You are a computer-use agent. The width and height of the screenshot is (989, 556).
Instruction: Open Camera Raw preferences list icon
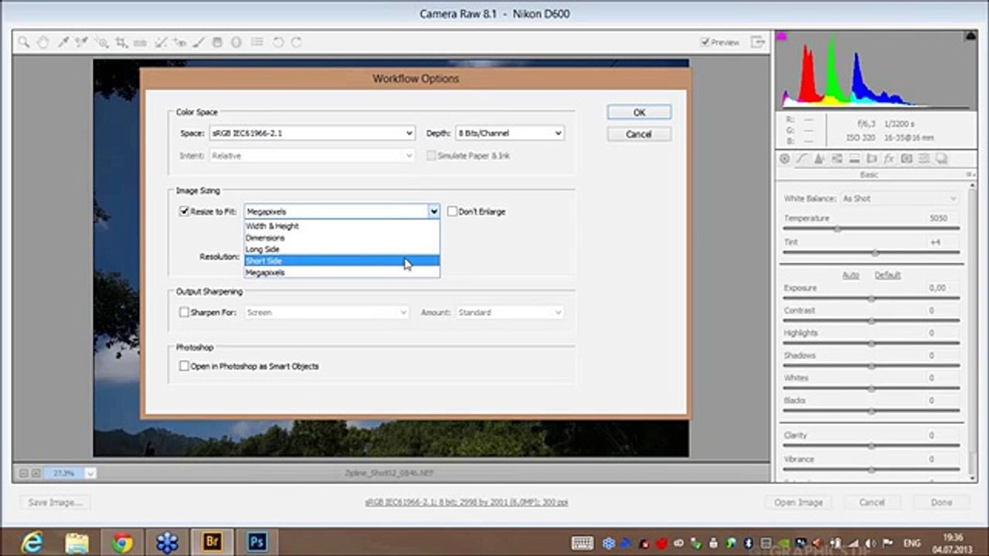pyautogui.click(x=257, y=42)
